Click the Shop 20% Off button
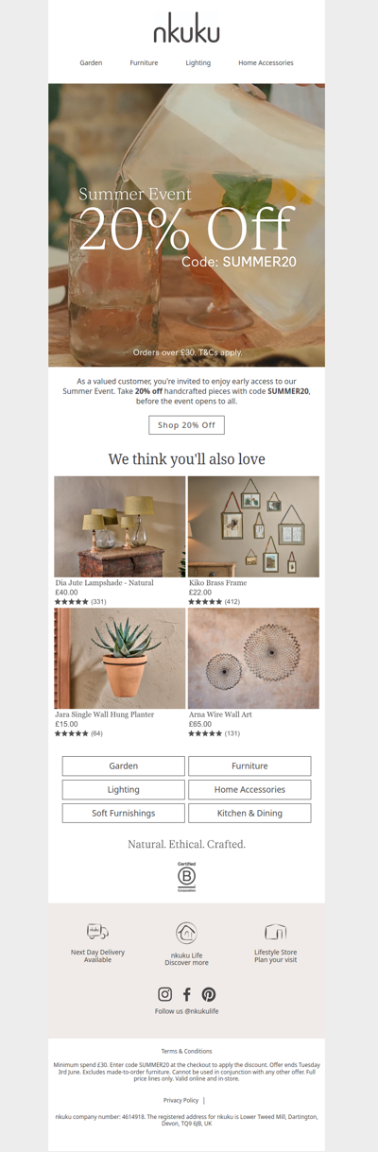The image size is (378, 1152). click(x=186, y=425)
